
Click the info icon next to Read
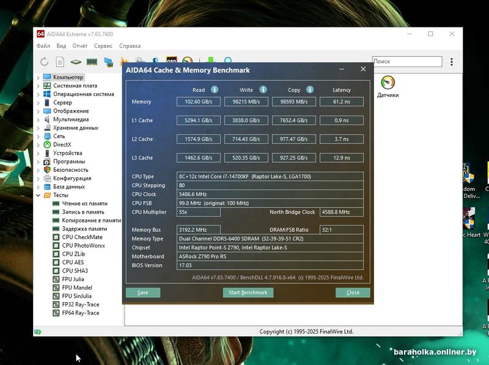(x=215, y=89)
